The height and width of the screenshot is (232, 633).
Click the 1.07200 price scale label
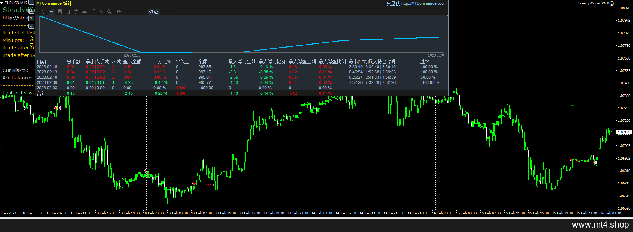624,121
